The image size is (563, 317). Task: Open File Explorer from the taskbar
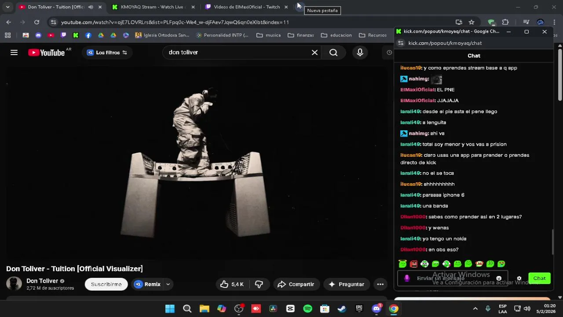204,309
